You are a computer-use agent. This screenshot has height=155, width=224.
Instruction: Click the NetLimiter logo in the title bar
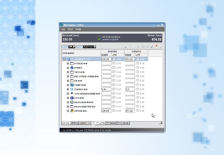[x=61, y=25]
